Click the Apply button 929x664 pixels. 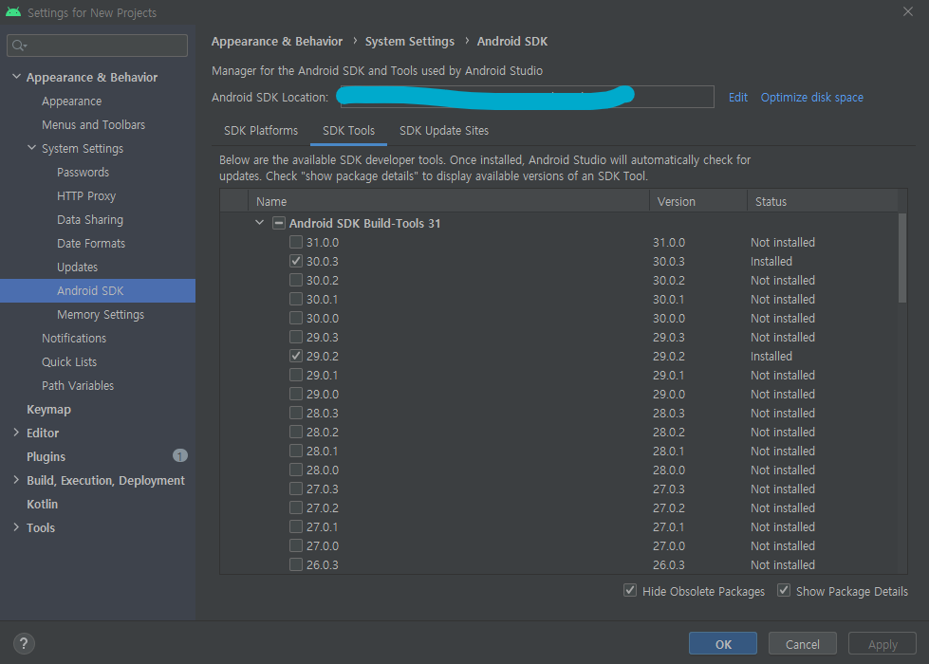click(883, 643)
